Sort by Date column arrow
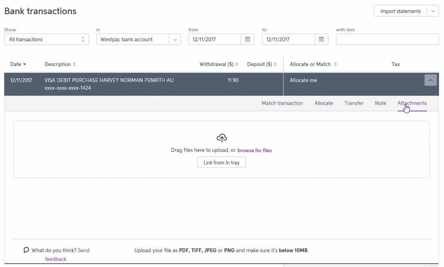 point(24,64)
